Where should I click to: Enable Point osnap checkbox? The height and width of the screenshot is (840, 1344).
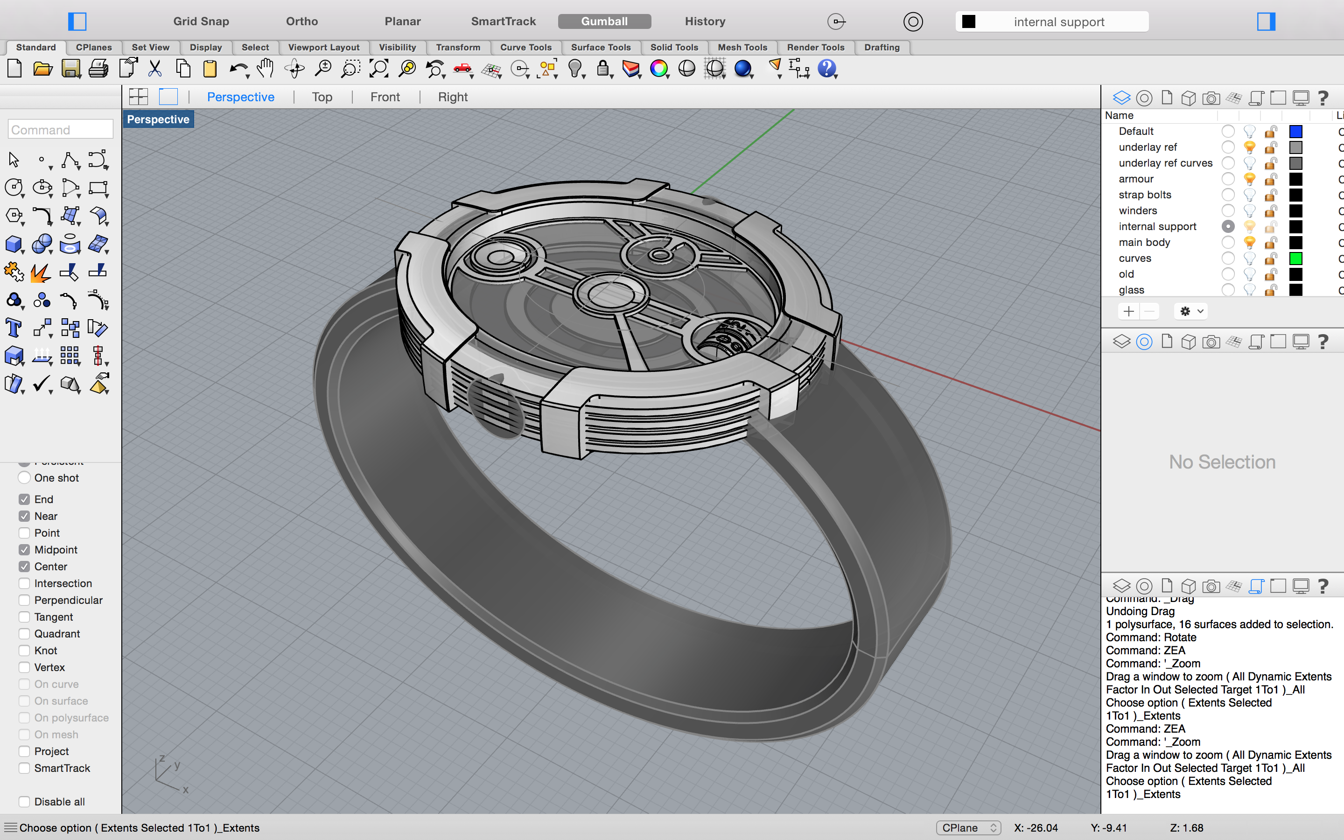[x=24, y=533]
